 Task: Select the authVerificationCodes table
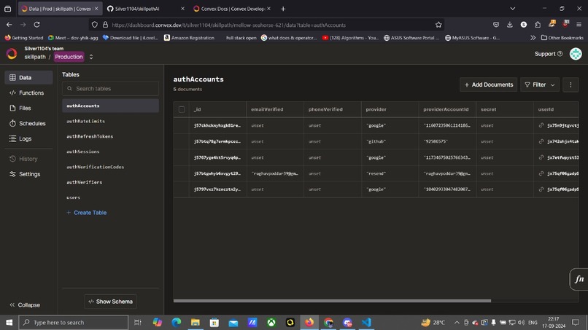tap(110, 167)
